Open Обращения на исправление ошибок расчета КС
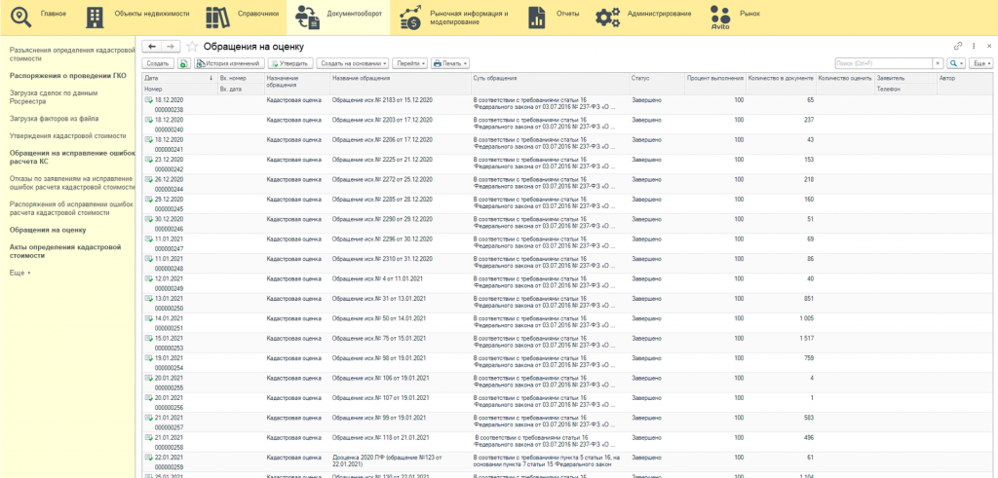This screenshot has width=998, height=478. pos(72,157)
